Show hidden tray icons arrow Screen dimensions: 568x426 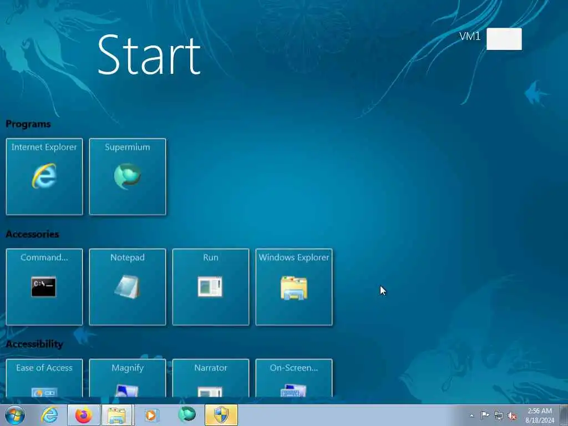pos(471,415)
